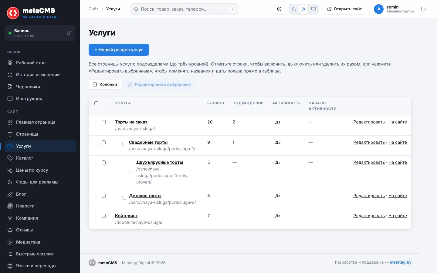The image size is (437, 273).
Task: Tick the Детские торты row checkbox
Action: pyautogui.click(x=103, y=196)
